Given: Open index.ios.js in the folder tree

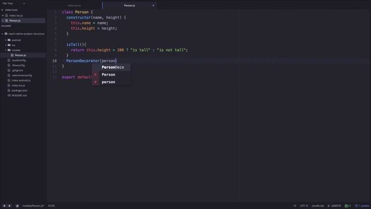Looking at the screenshot, I should 18,85.
